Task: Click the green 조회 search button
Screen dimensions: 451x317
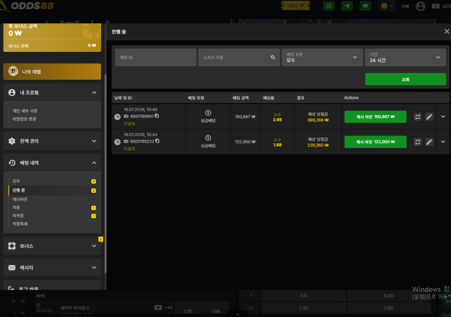Action: pos(406,79)
